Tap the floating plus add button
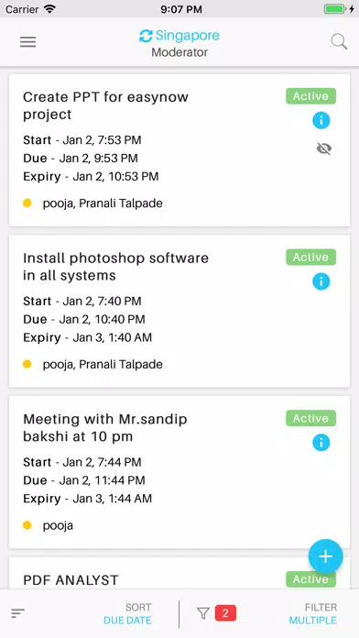Screen dimensions: 359x638 pyautogui.click(x=326, y=556)
